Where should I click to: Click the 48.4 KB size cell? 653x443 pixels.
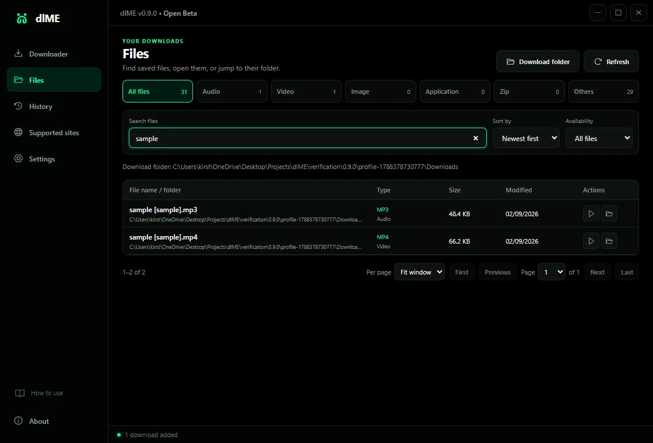[x=459, y=214]
